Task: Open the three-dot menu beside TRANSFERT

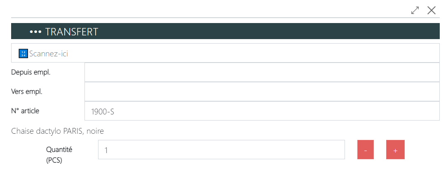Action: click(x=36, y=32)
